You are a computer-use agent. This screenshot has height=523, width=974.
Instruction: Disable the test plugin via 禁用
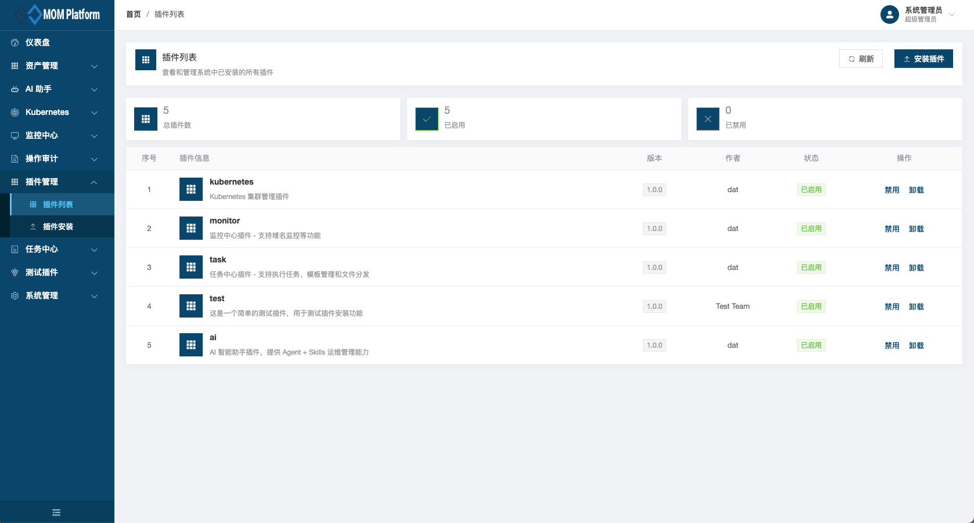point(892,306)
